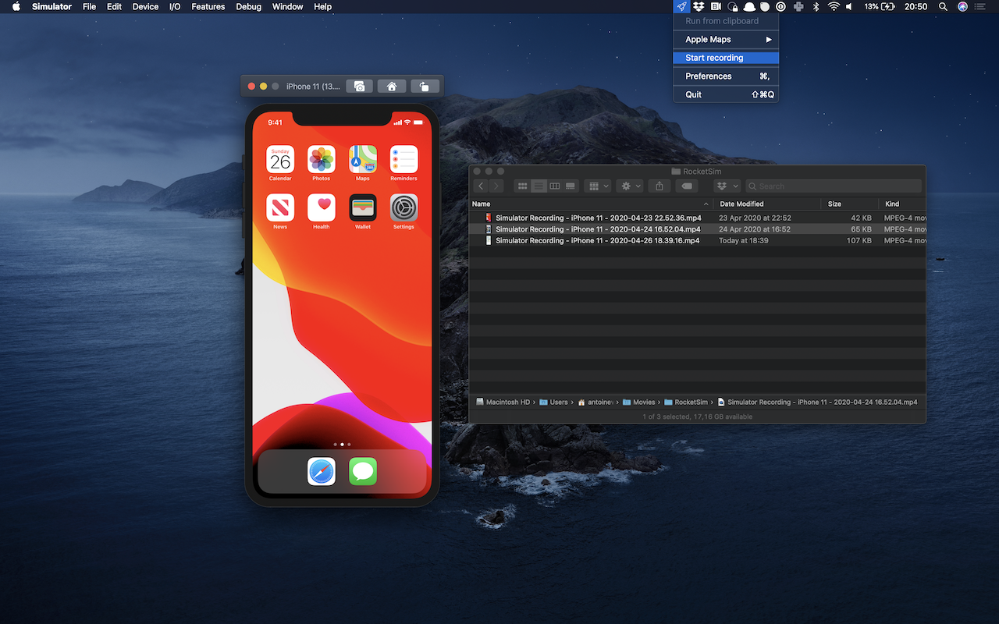Click the simulator Home button icon
The height and width of the screenshot is (624, 999).
point(392,87)
